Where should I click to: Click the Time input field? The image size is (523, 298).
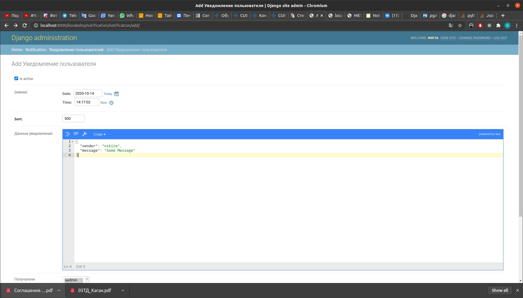[x=87, y=102]
